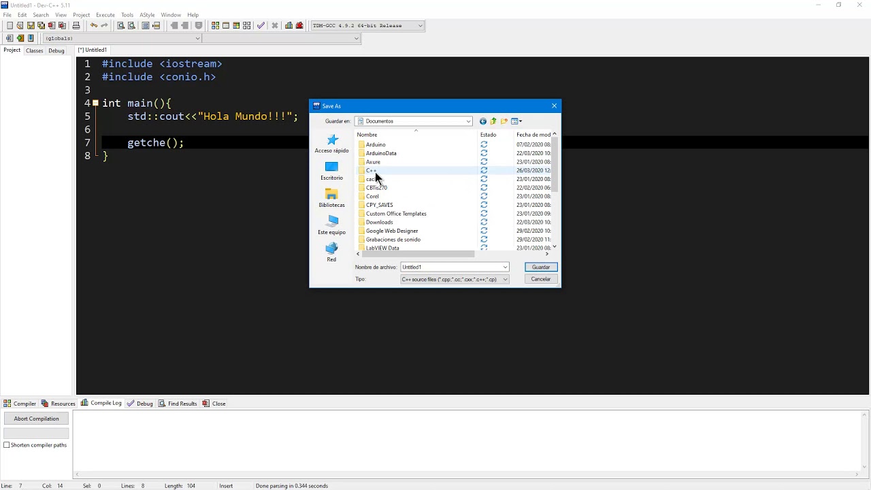The image size is (871, 490).
Task: Click the Abort Compilation button
Action: (x=37, y=419)
